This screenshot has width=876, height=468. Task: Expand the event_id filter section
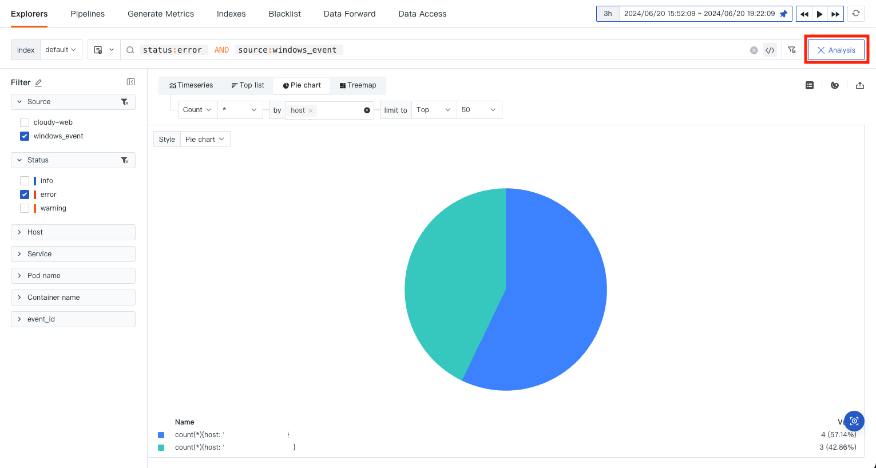pos(73,319)
